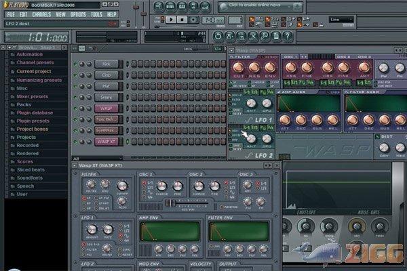Screen dimensions: 407x271
Task: Click the Wasp DIST DRV knob
Action: (x=384, y=148)
